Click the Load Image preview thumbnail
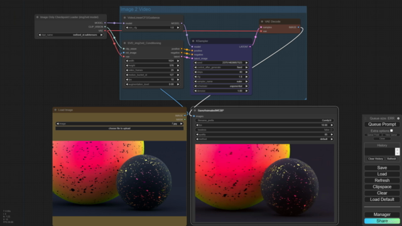Image resolution: width=402 pixels, height=226 pixels. pyautogui.click(x=119, y=178)
